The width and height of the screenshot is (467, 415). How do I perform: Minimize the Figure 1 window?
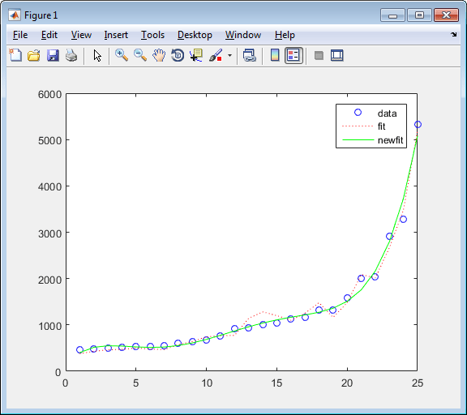click(392, 15)
